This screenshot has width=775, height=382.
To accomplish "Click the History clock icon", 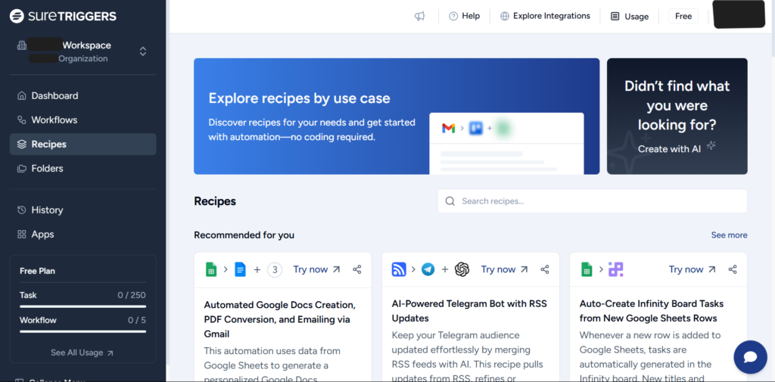I will click(x=21, y=210).
